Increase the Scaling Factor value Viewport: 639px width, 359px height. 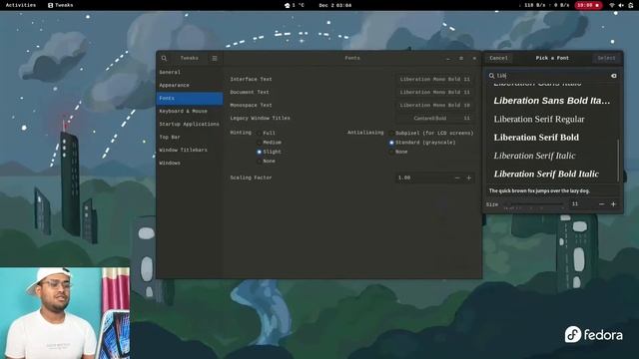[468, 178]
